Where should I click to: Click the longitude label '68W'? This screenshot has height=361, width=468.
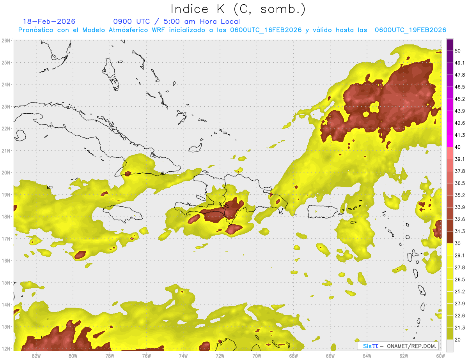pos(294,356)
